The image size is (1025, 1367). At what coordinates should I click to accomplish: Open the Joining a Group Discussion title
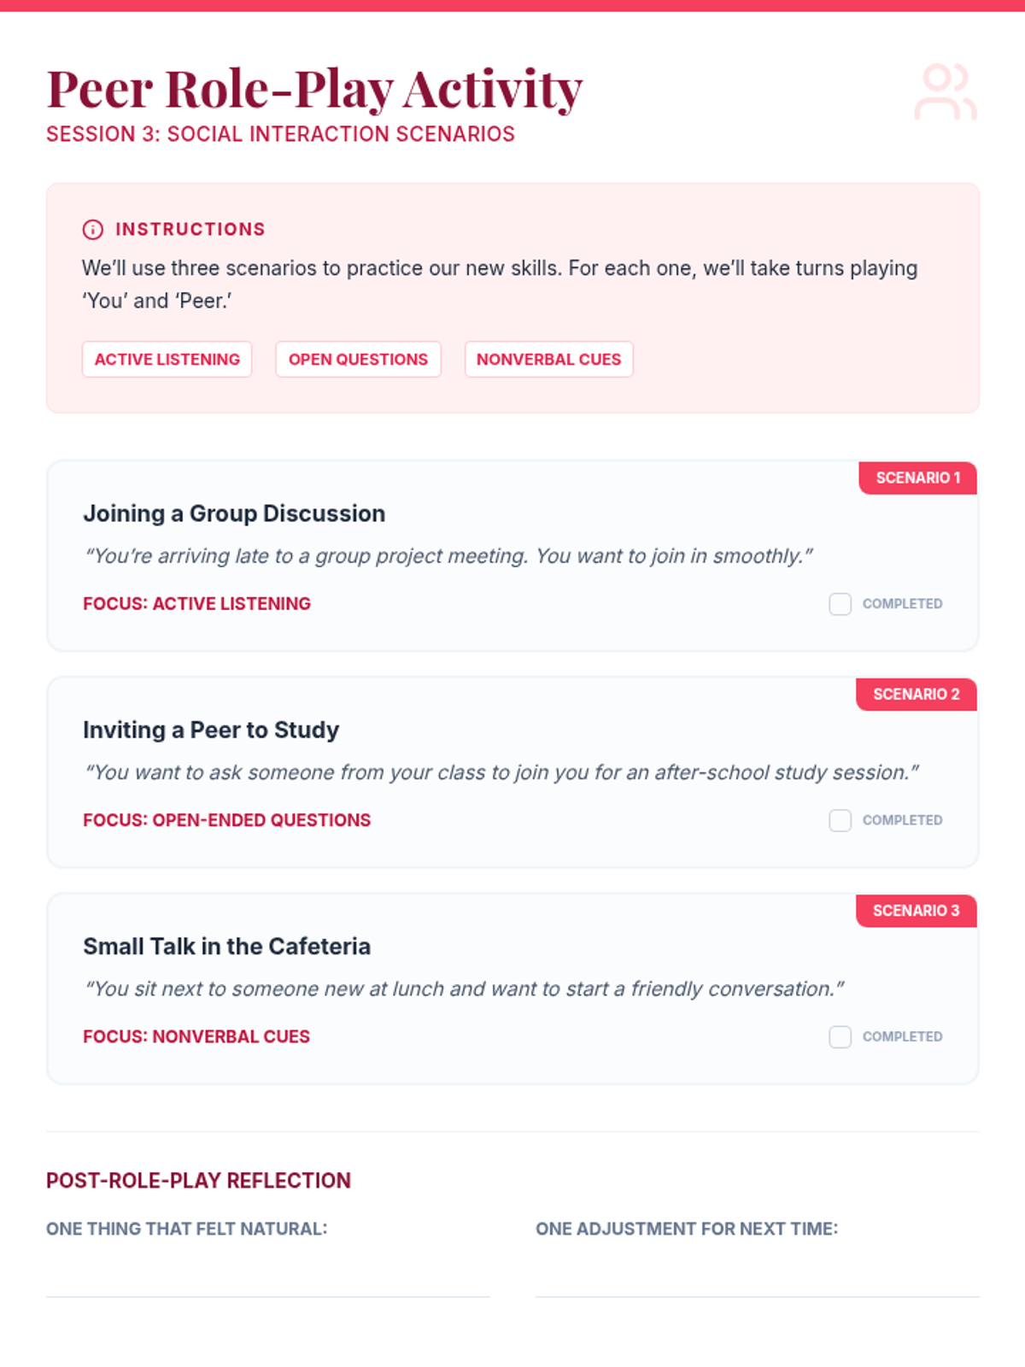(234, 513)
